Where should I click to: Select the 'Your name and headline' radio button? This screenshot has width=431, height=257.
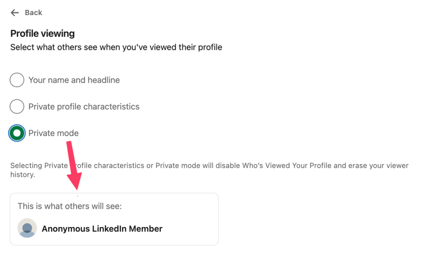click(17, 80)
